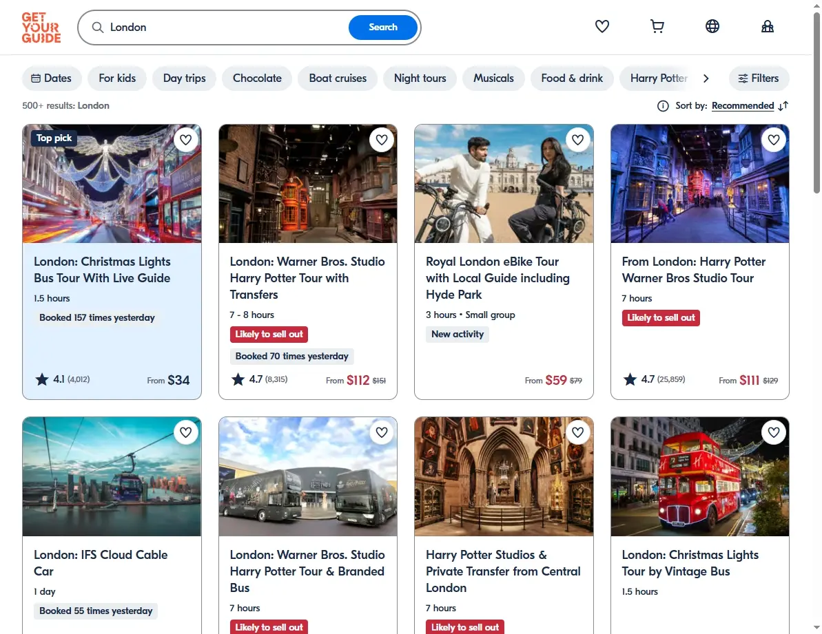822x634 pixels.
Task: Select the Boat cruises category chip
Action: pyautogui.click(x=338, y=78)
